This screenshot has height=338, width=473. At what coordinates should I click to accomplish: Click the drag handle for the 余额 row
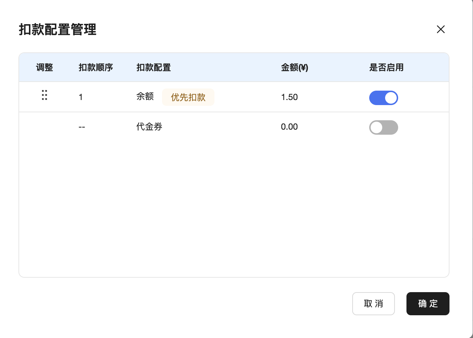click(x=44, y=95)
